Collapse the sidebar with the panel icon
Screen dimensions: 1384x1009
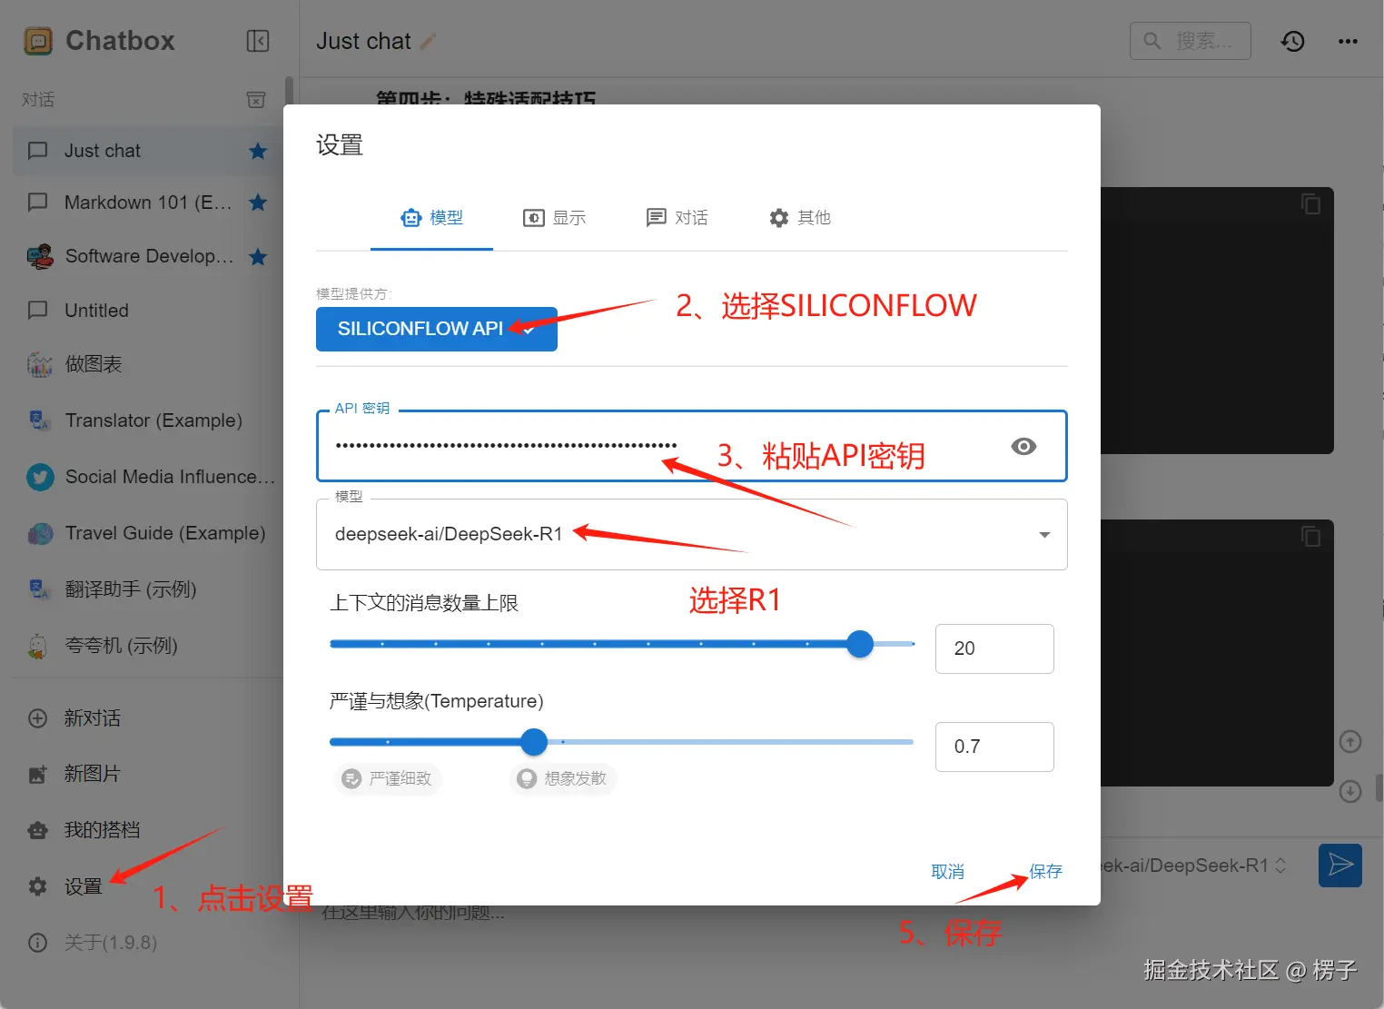pos(258,41)
